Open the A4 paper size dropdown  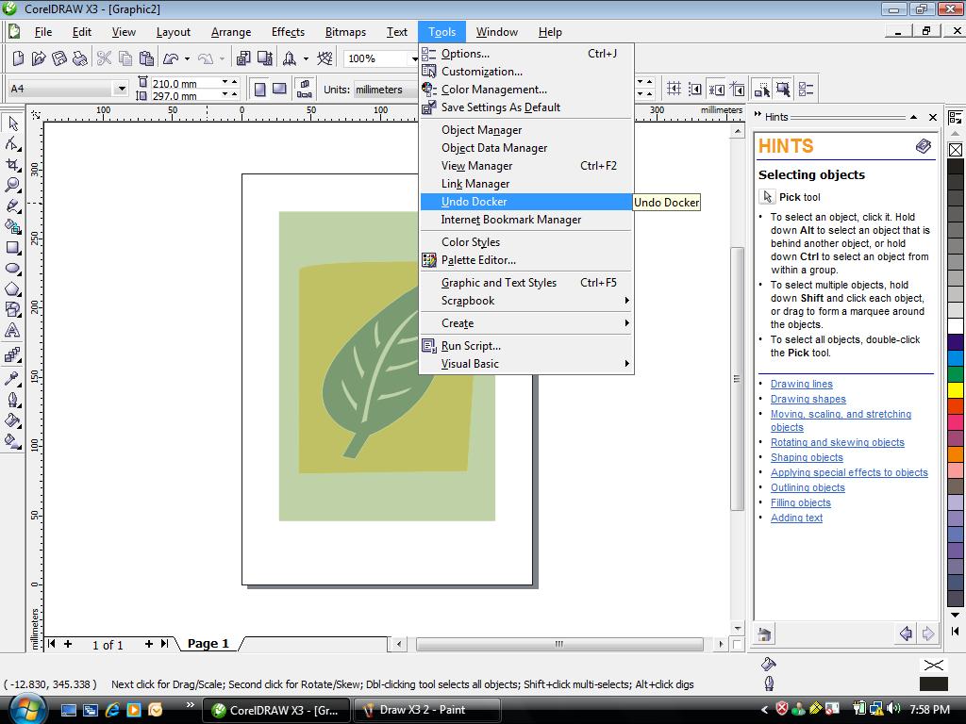point(121,89)
